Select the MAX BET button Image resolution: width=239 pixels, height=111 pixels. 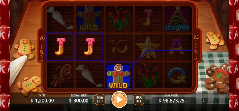[x=139, y=99]
